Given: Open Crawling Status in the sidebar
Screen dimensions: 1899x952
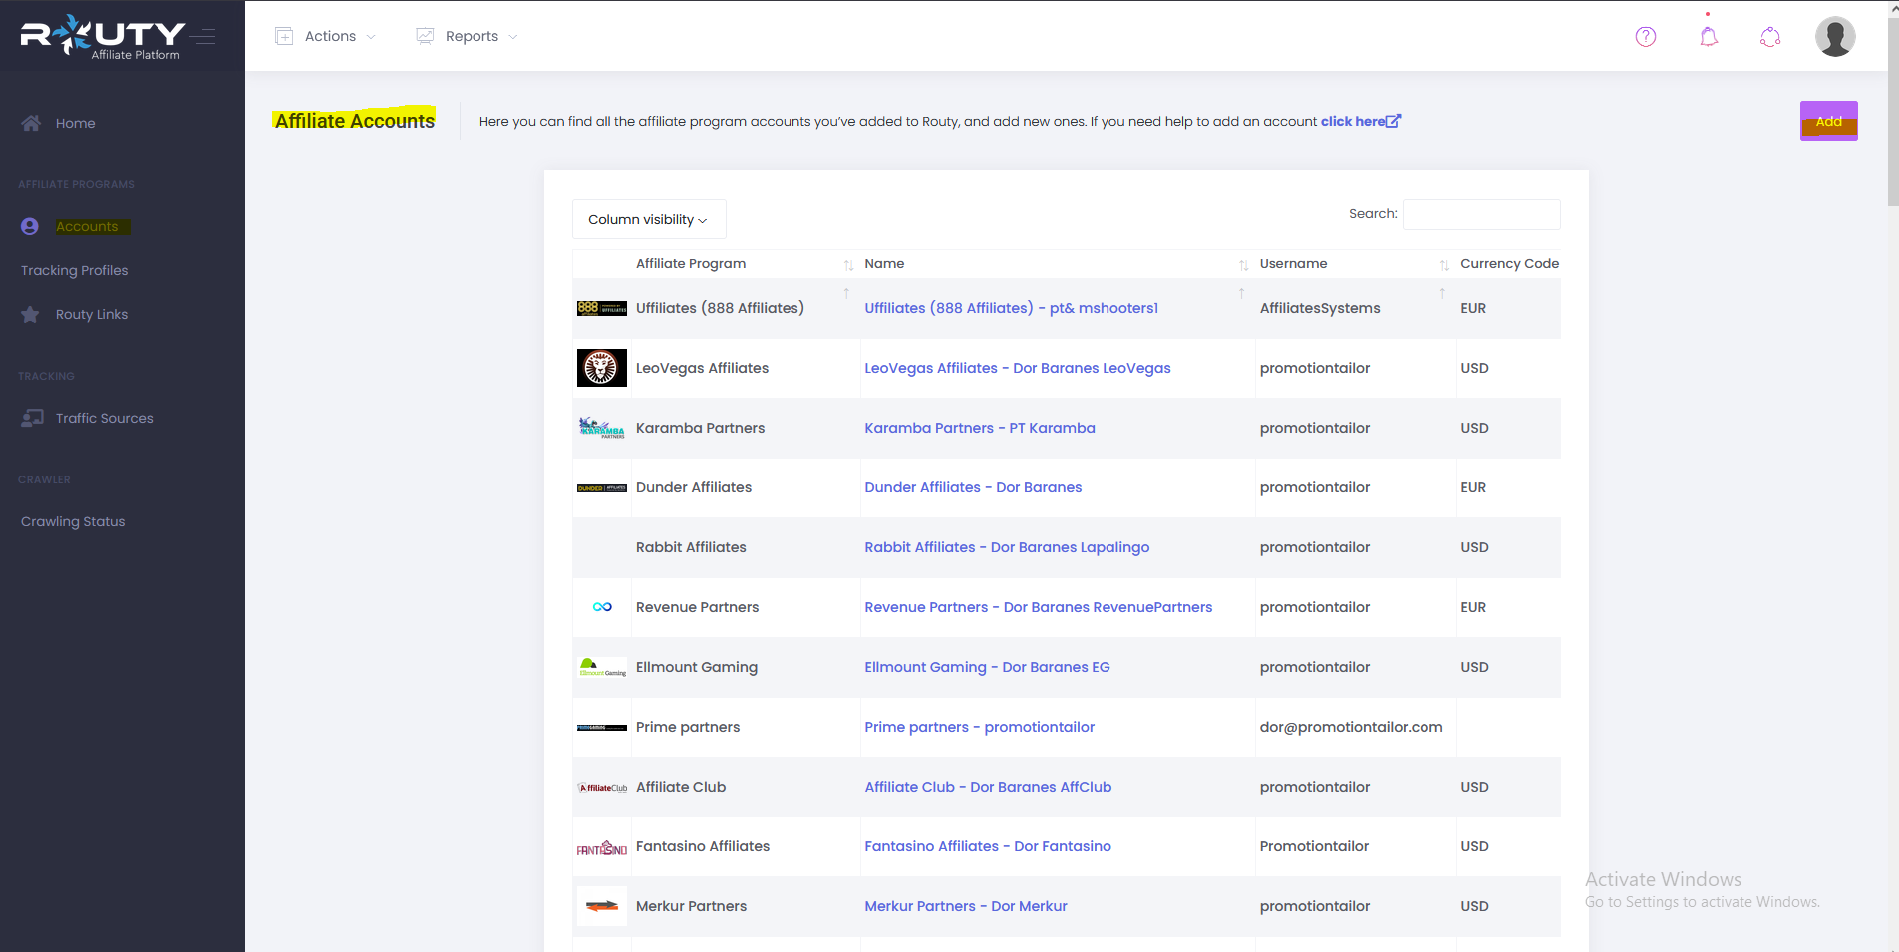Looking at the screenshot, I should (73, 522).
